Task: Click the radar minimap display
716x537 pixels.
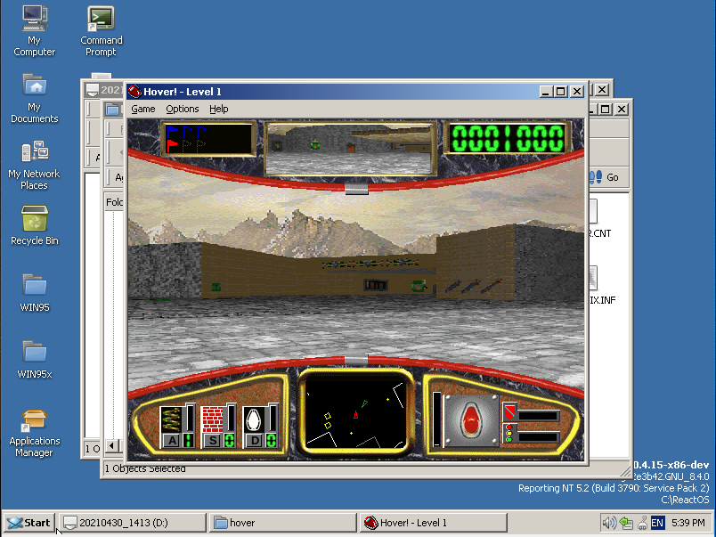Action: pyautogui.click(x=355, y=414)
